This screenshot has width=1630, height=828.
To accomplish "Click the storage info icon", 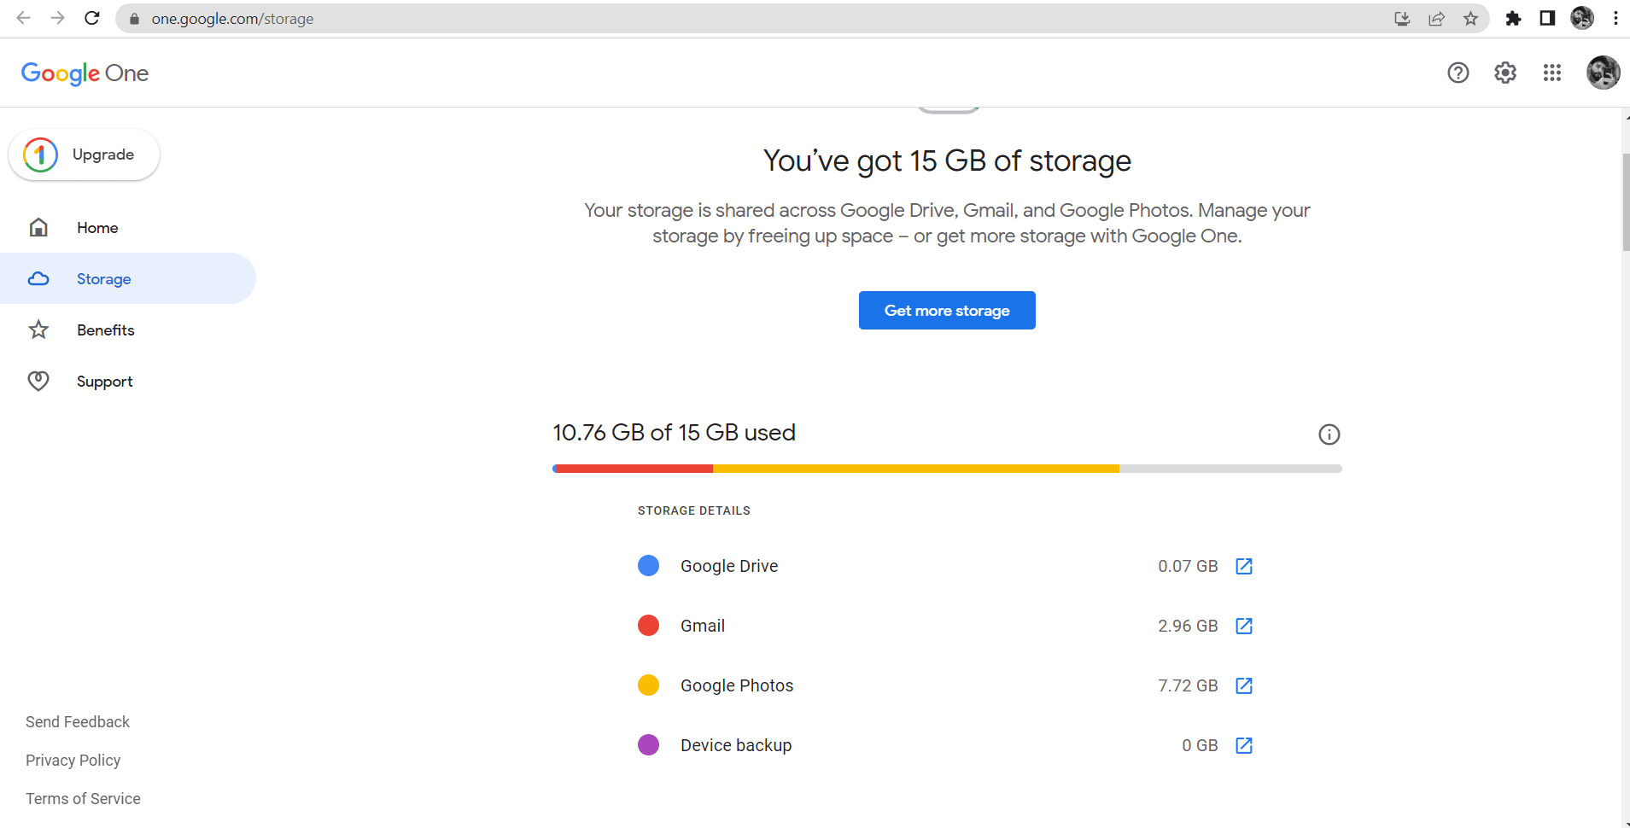I will [x=1329, y=434].
